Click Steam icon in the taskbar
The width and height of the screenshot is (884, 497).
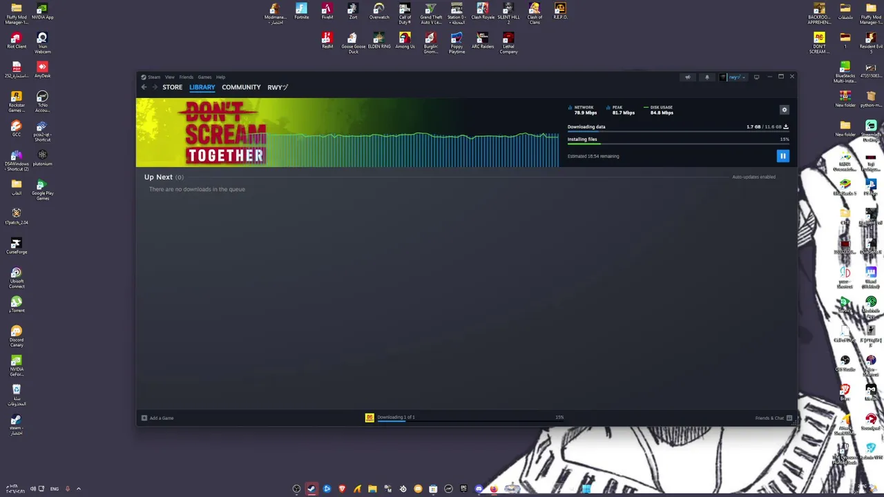pyautogui.click(x=311, y=489)
